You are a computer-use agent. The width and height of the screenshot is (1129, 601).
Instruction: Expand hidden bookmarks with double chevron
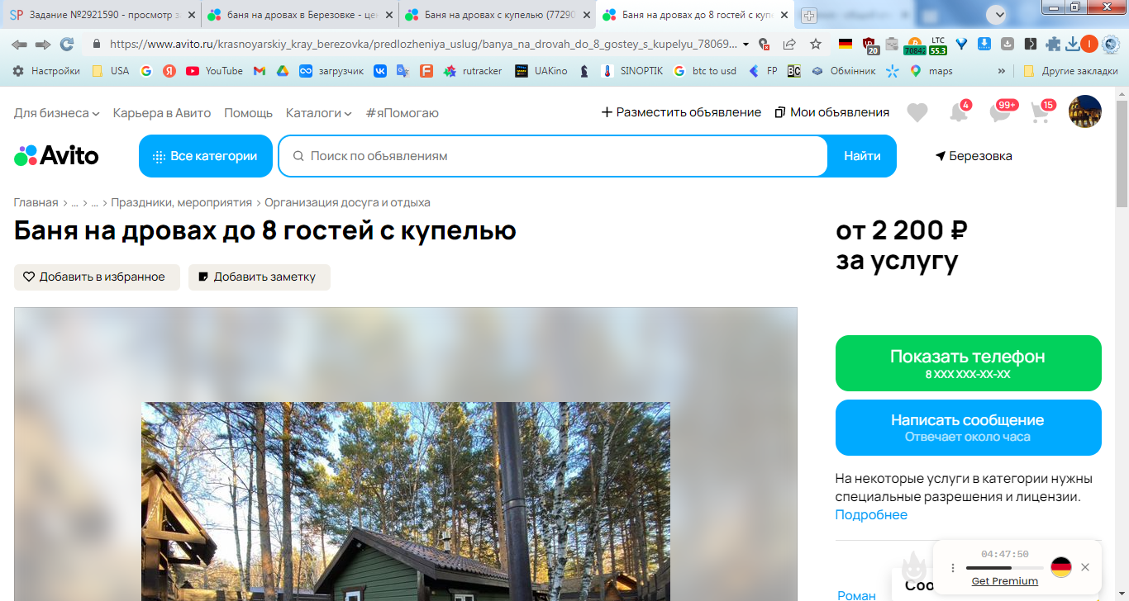[1002, 71]
